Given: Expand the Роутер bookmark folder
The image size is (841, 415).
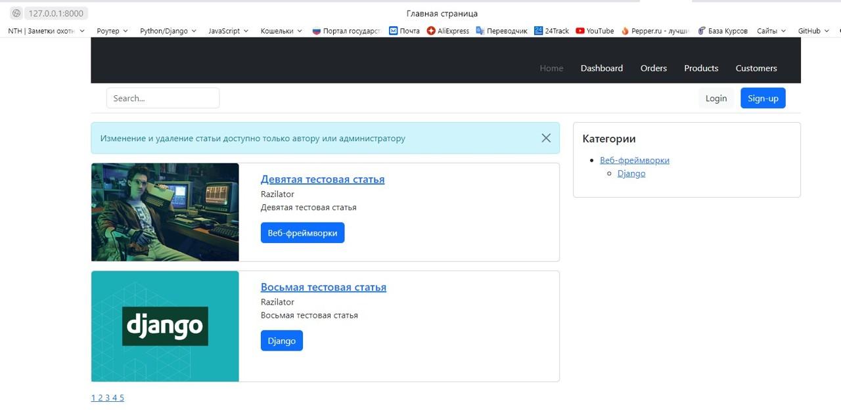Looking at the screenshot, I should [x=112, y=31].
